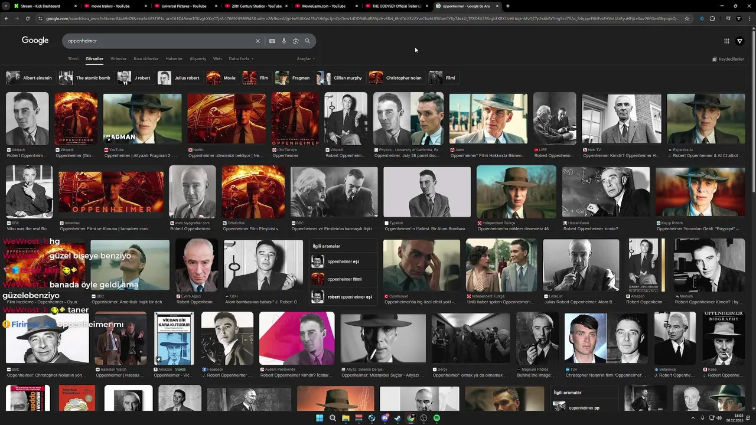Search by image with Google Lens

tap(296, 41)
